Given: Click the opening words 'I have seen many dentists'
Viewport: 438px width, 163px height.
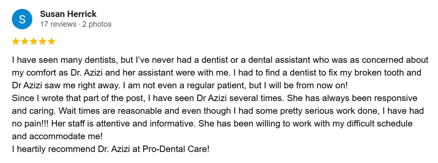Looking at the screenshot, I should pos(63,60).
